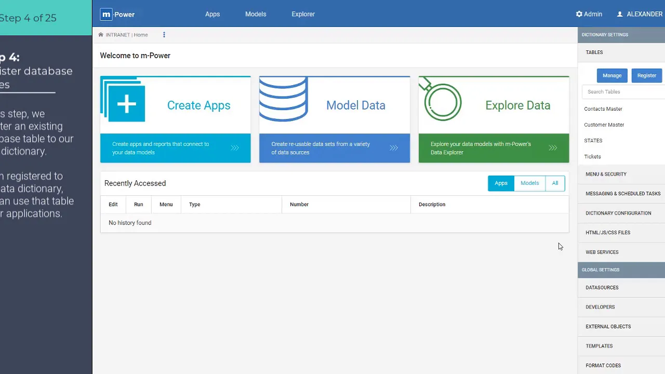Open the Models top menu

pos(256,14)
